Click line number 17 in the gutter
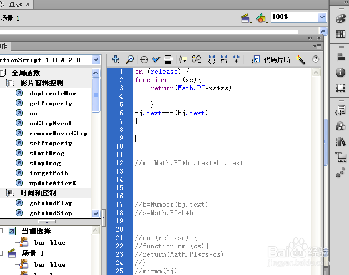 click(x=119, y=205)
